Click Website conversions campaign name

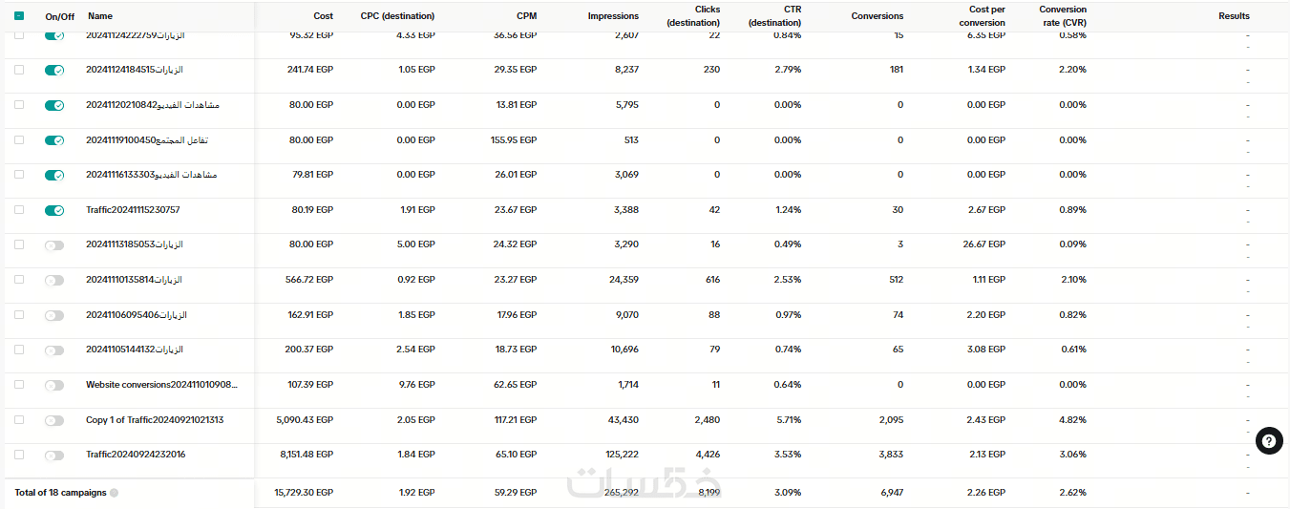161,385
